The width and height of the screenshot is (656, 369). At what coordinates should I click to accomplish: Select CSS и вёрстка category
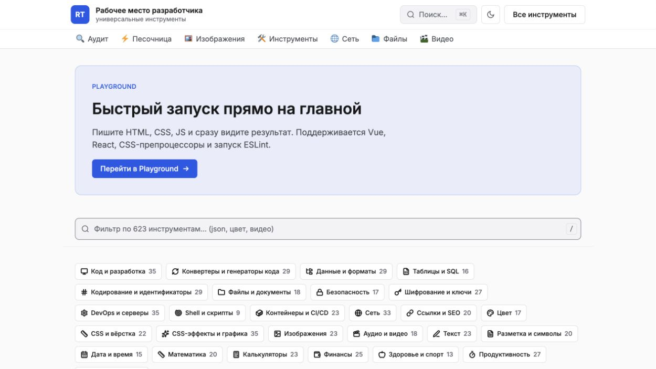click(113, 333)
